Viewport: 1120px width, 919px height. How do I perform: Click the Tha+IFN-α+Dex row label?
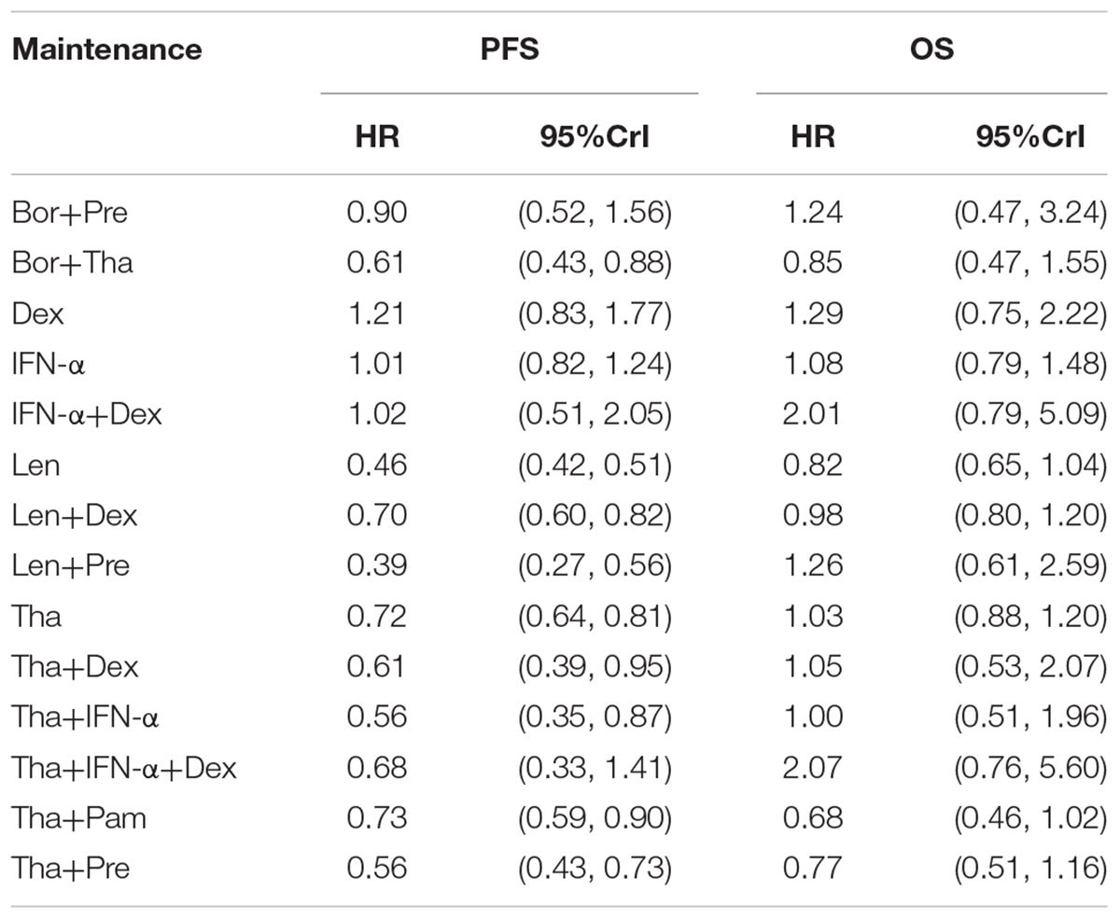[124, 768]
